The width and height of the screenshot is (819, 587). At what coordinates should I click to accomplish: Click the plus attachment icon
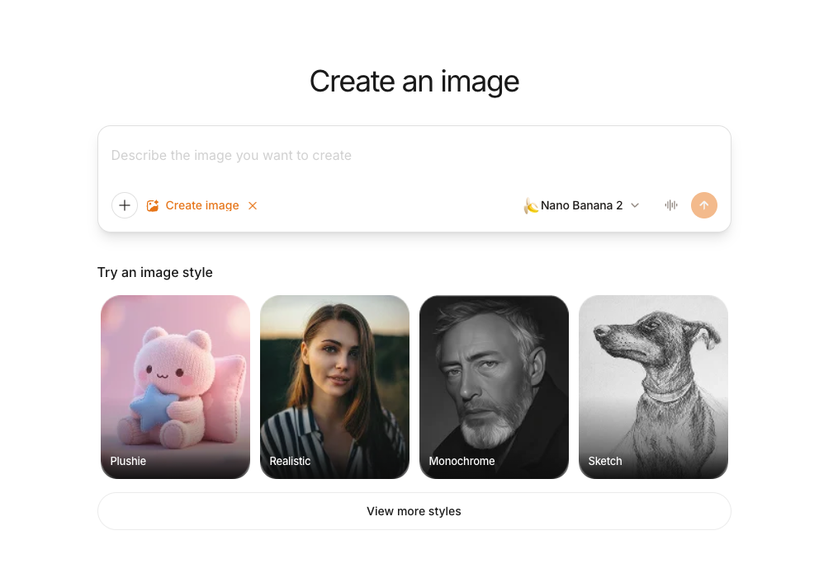point(125,205)
